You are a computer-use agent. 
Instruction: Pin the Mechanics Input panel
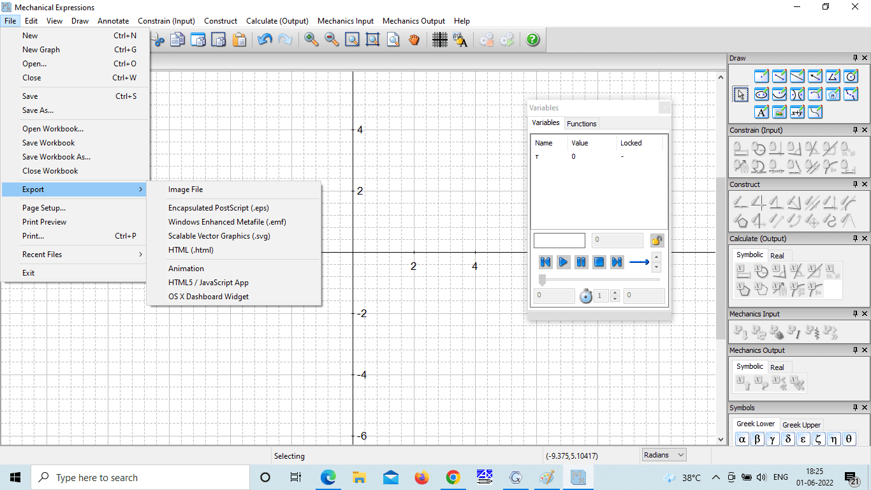click(x=856, y=314)
